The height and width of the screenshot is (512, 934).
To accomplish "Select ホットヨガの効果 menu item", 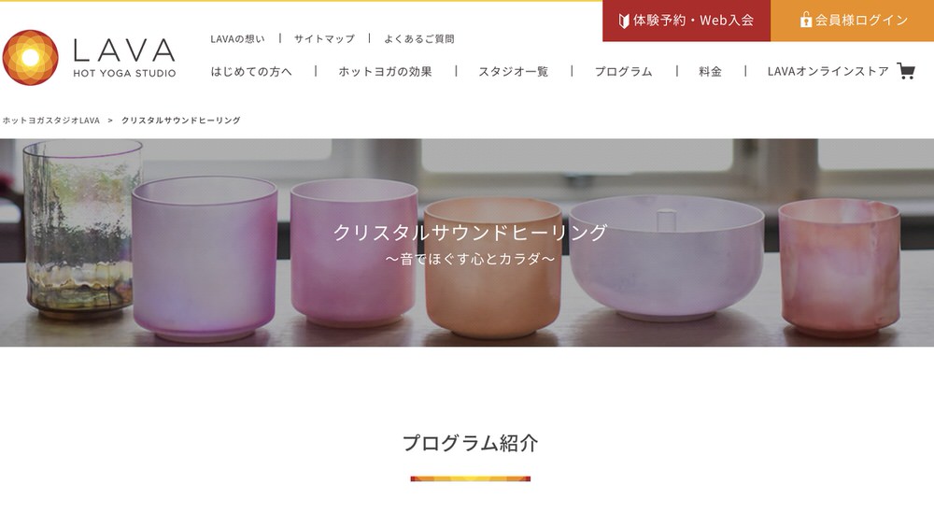I will pos(386,72).
